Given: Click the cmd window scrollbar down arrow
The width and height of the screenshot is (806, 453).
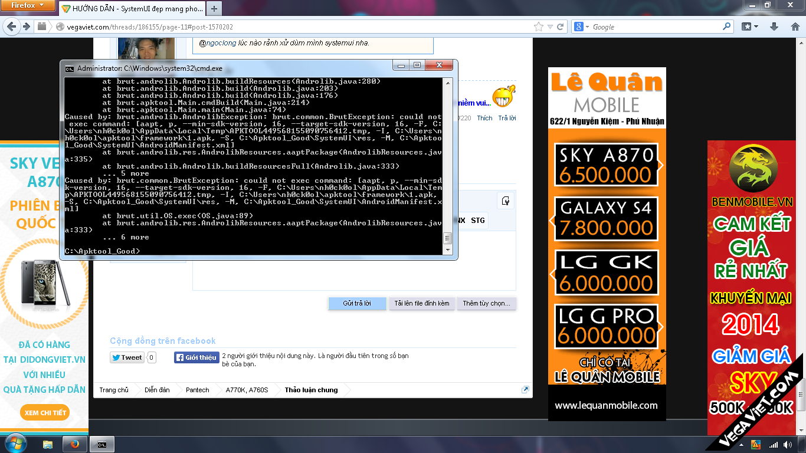Looking at the screenshot, I should (x=447, y=250).
